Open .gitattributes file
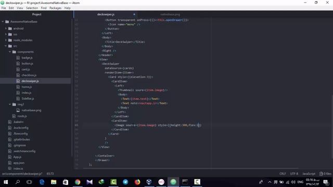Image resolution: width=333 pixels, height=187 pixels. [x=22, y=140]
